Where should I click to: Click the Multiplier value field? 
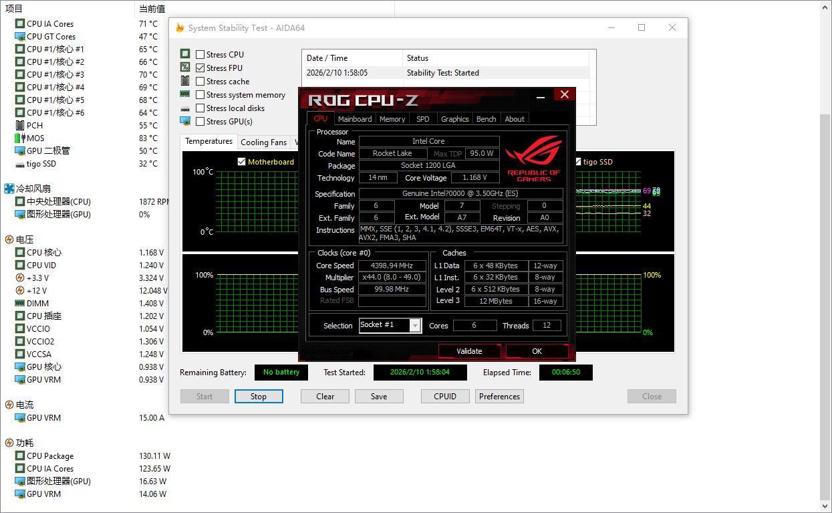(x=392, y=278)
